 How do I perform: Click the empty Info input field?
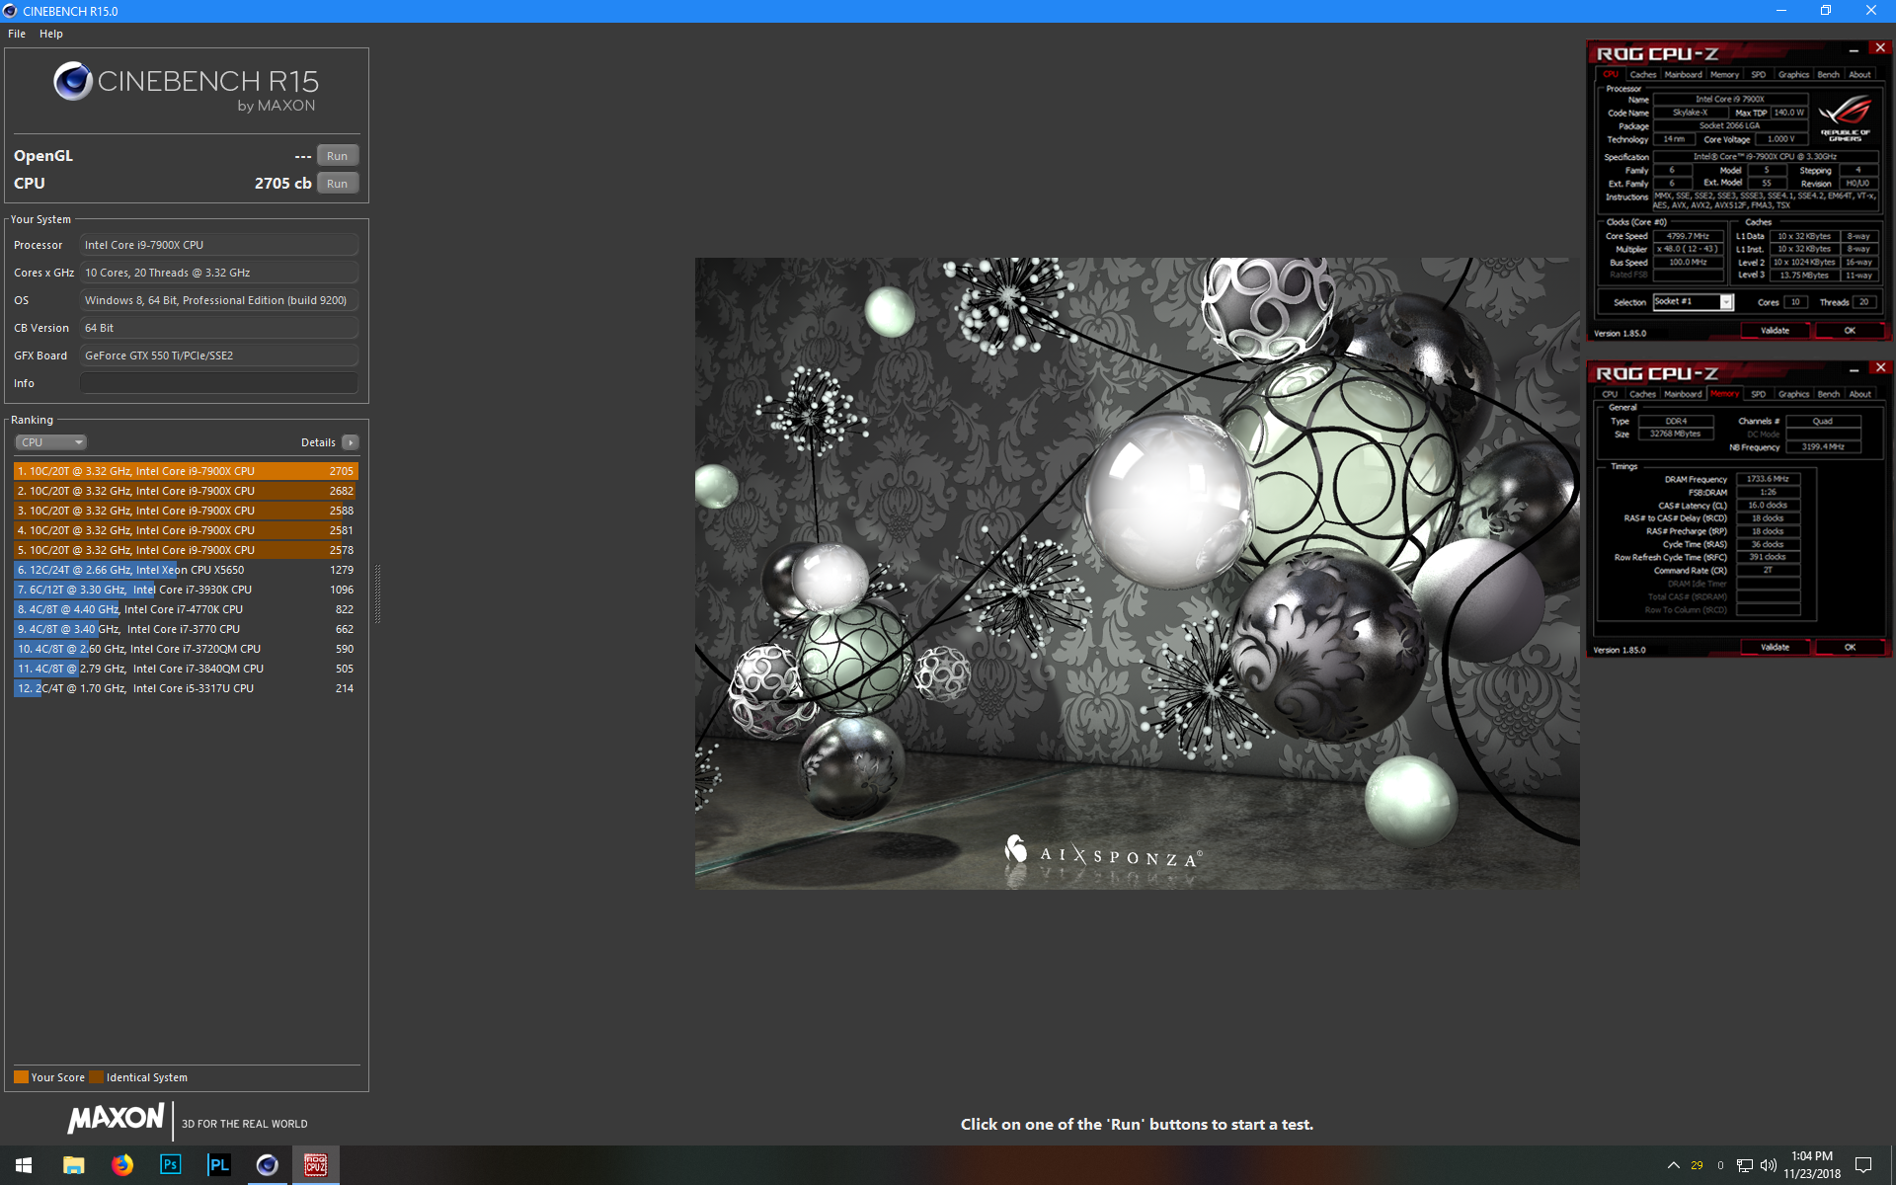219,383
